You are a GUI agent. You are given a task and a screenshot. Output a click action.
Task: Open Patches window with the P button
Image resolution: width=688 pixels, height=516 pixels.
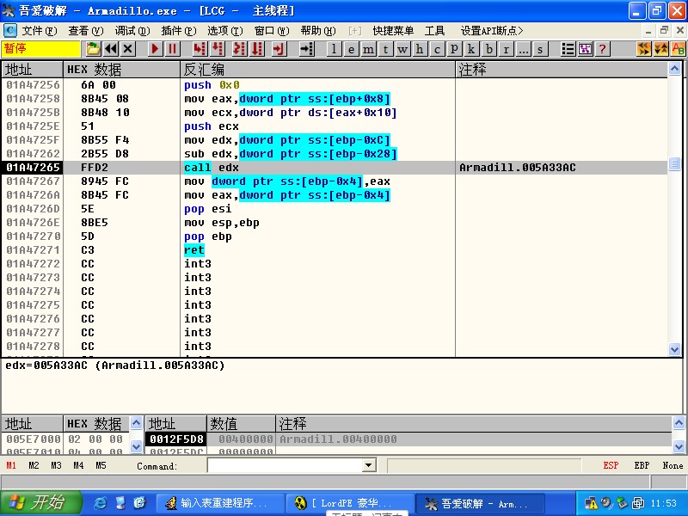tap(454, 49)
